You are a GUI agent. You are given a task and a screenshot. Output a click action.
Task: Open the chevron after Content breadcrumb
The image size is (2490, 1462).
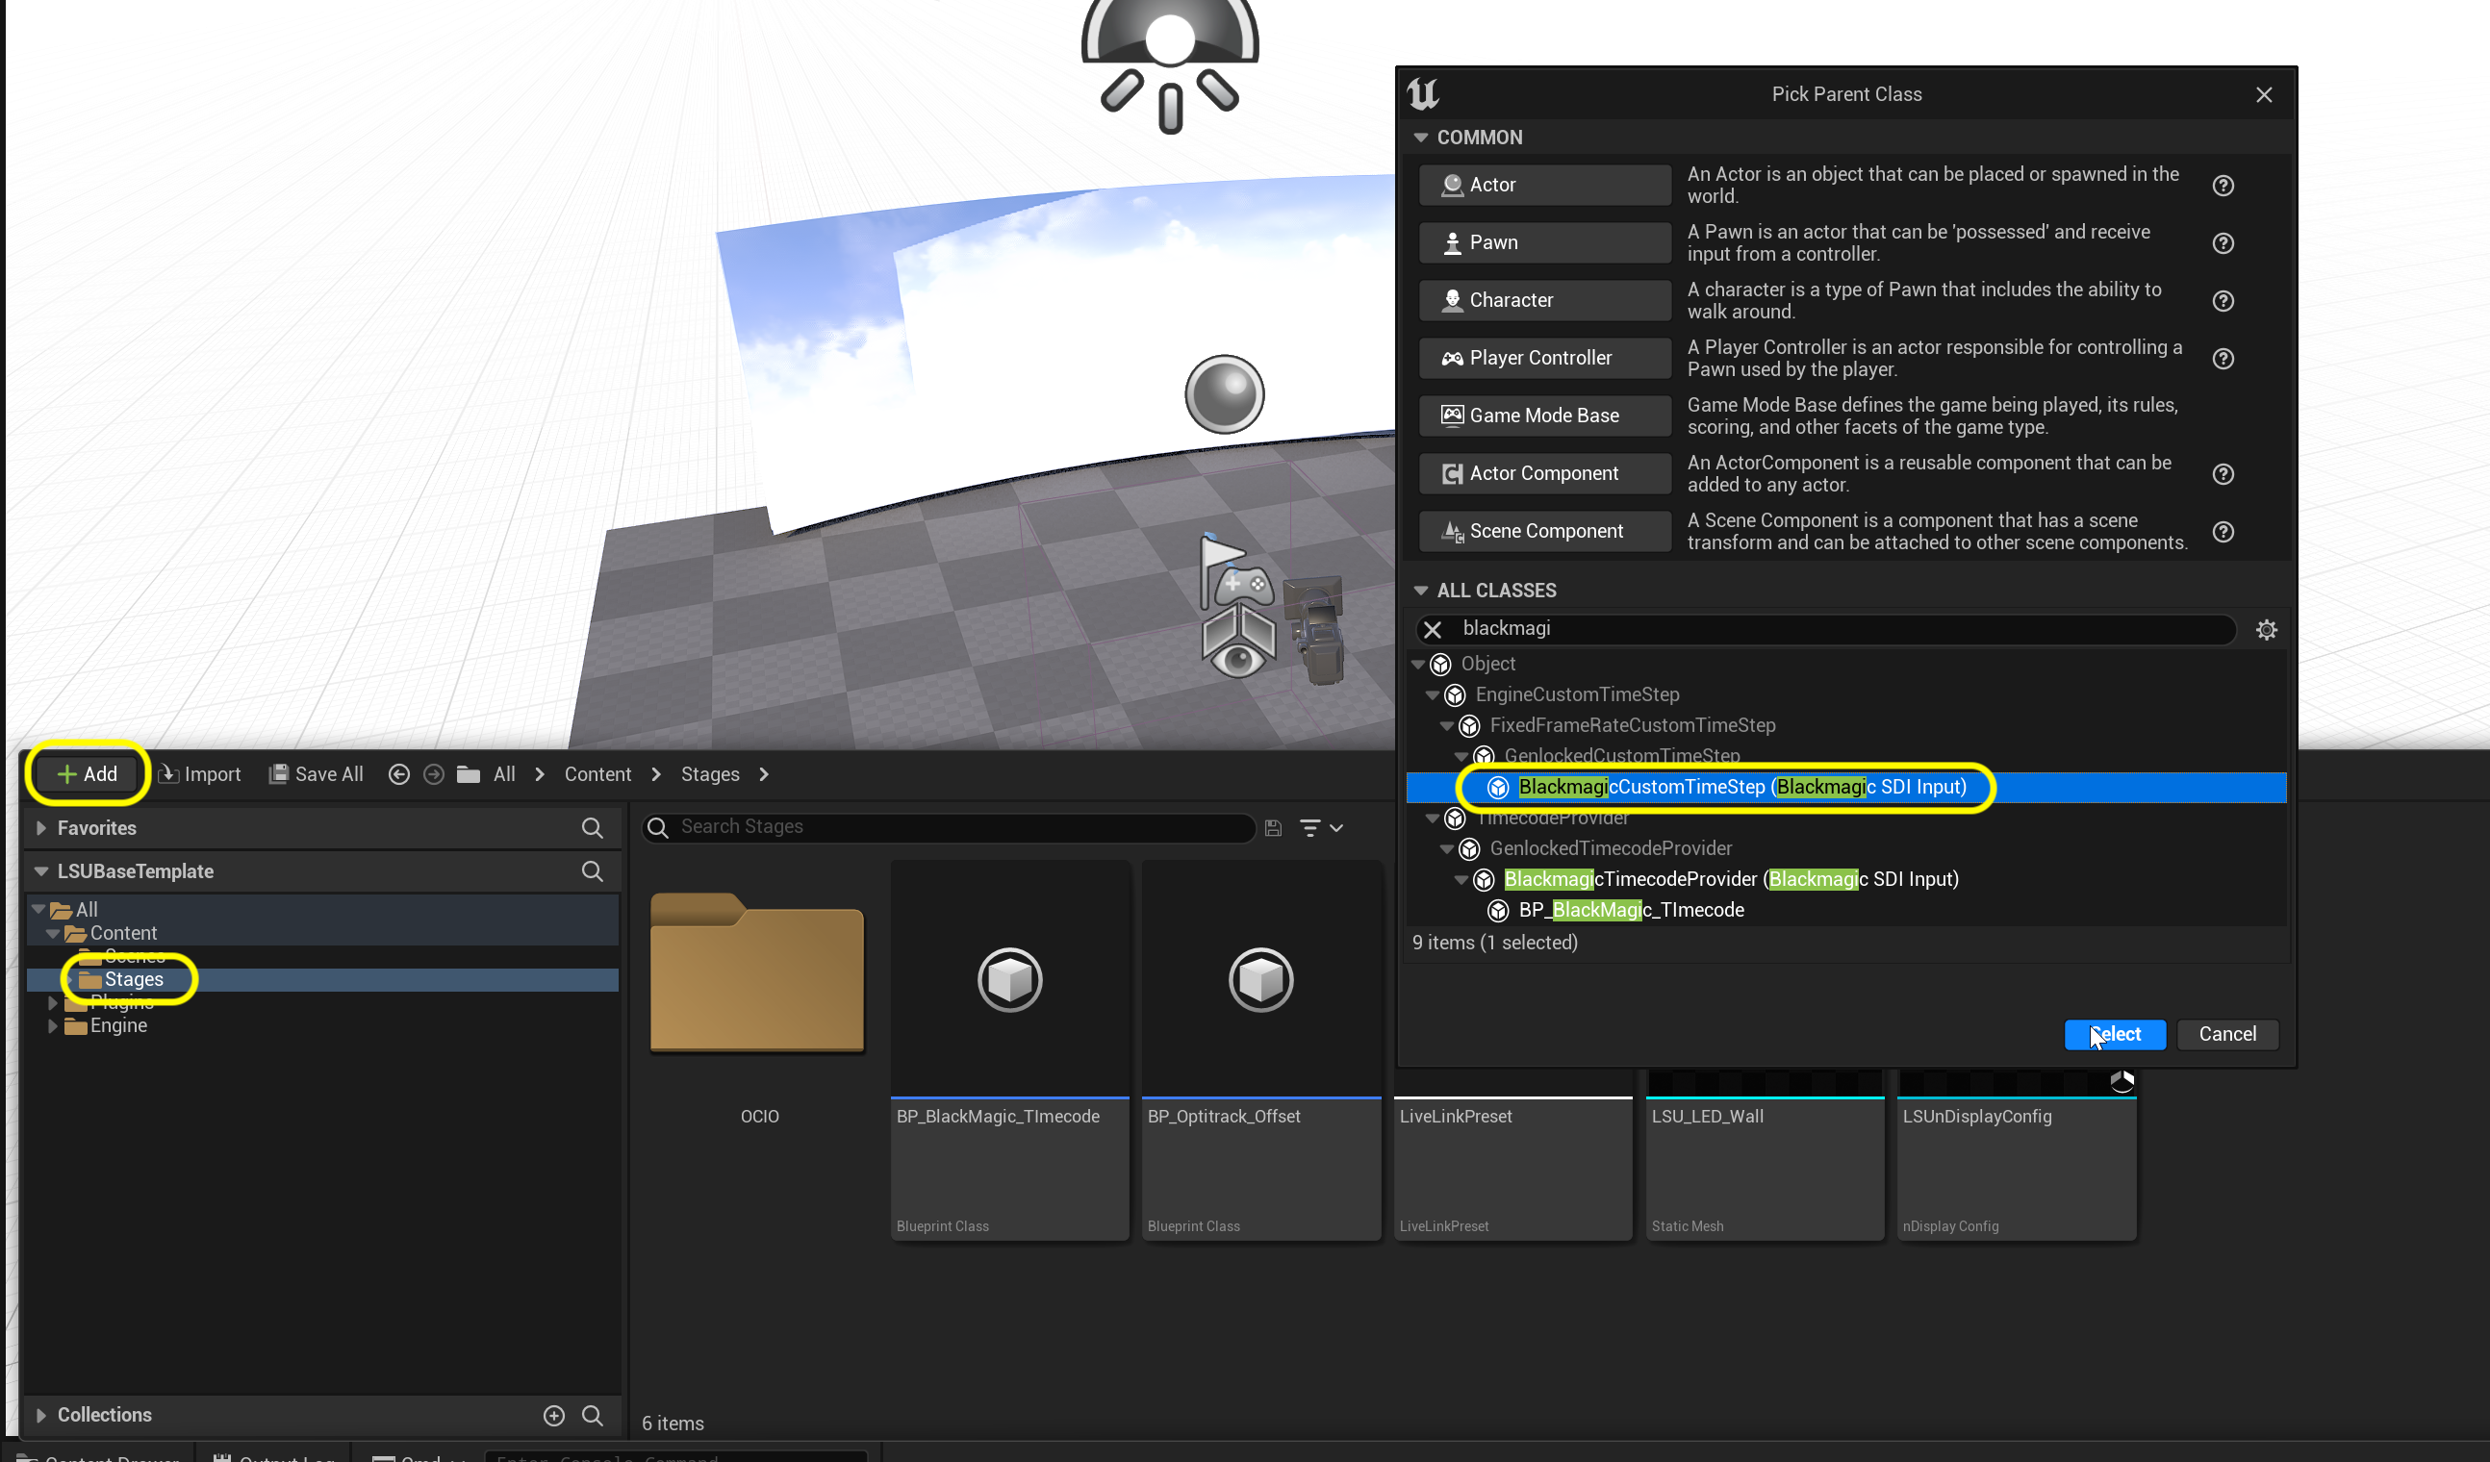[x=656, y=774]
